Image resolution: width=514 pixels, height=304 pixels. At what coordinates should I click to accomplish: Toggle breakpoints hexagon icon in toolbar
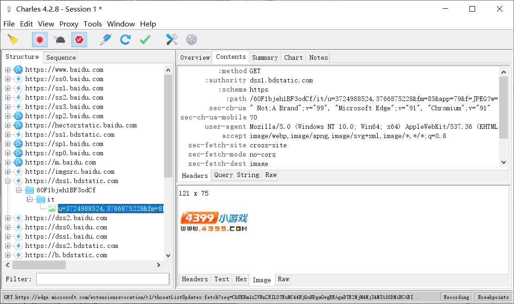click(x=79, y=40)
